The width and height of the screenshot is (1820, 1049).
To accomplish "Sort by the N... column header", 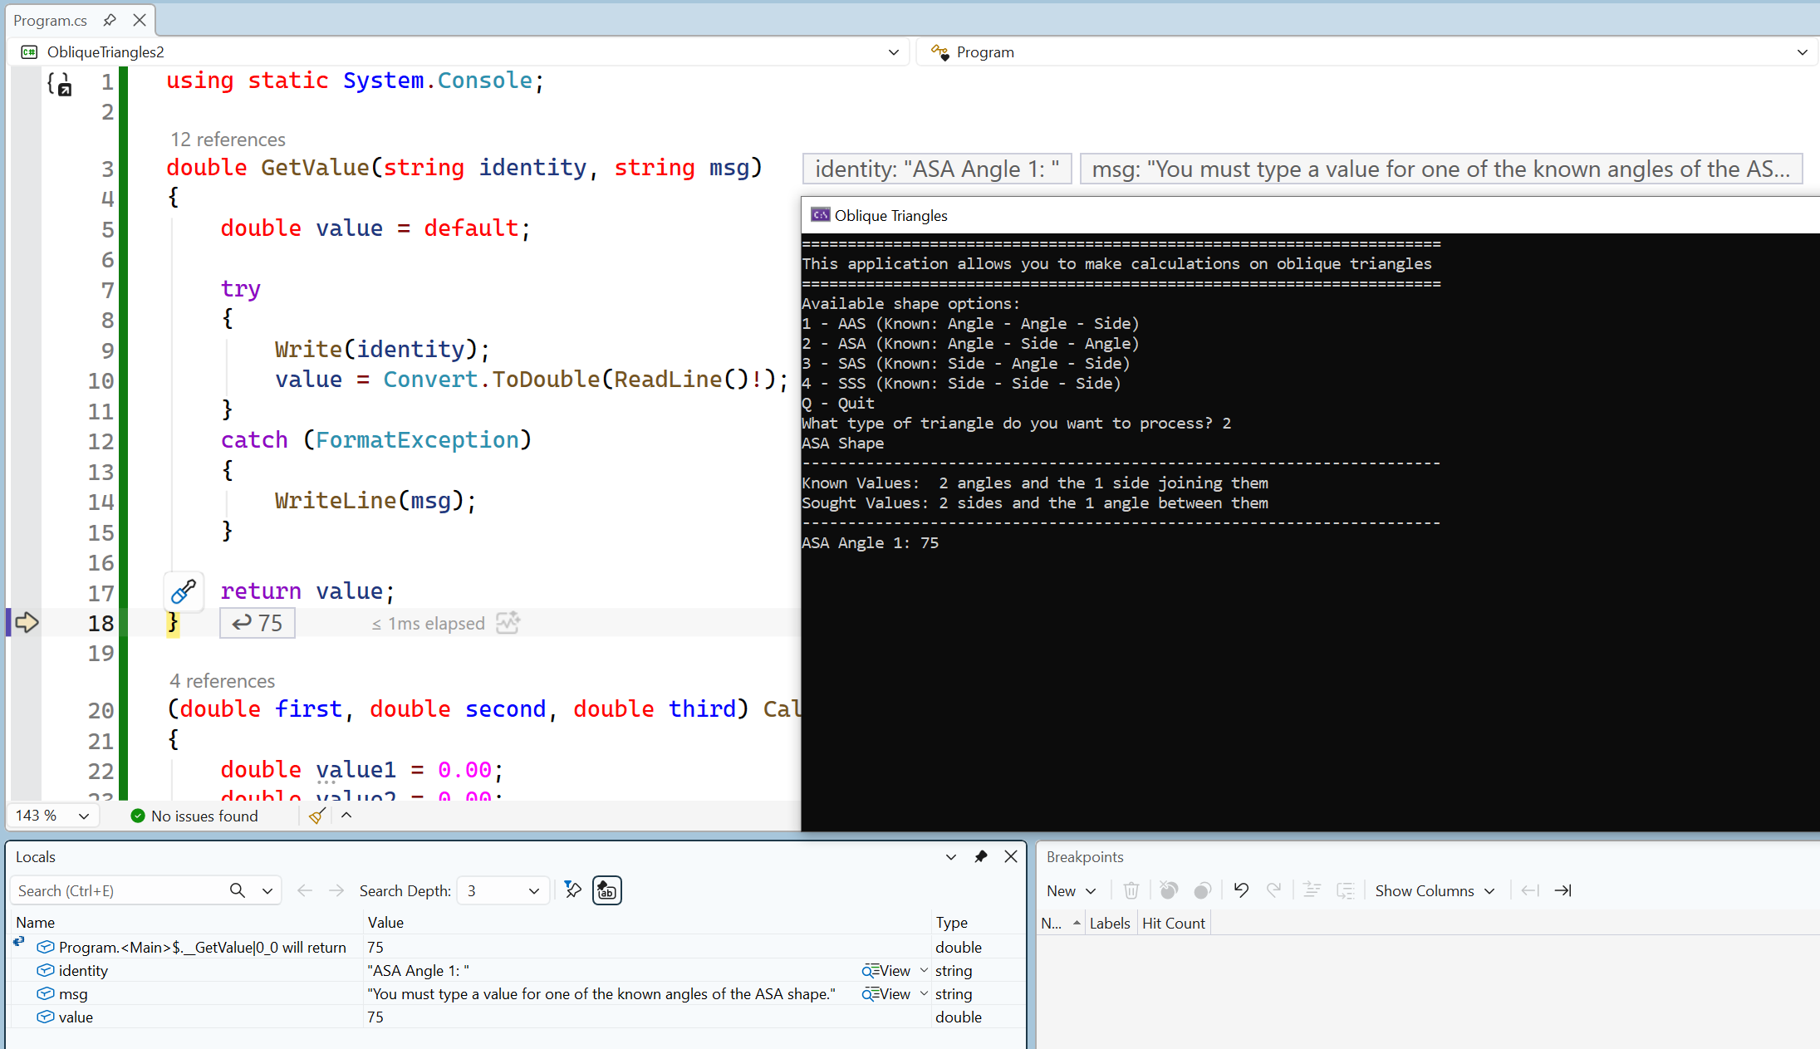I will coord(1061,923).
